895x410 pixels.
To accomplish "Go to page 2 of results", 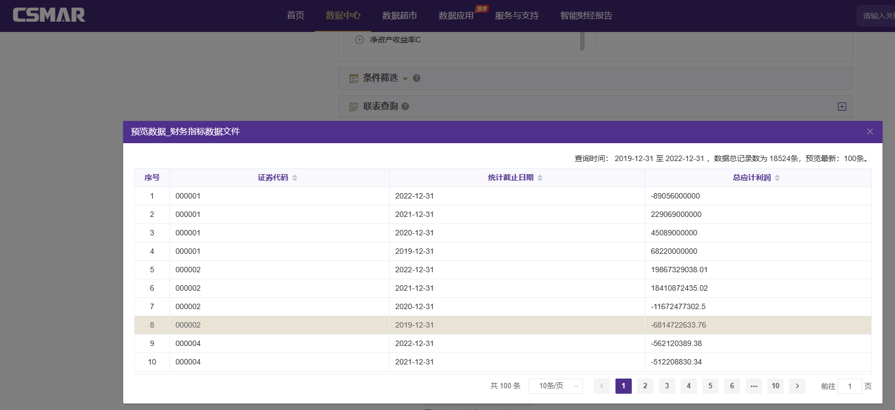I will click(x=645, y=386).
